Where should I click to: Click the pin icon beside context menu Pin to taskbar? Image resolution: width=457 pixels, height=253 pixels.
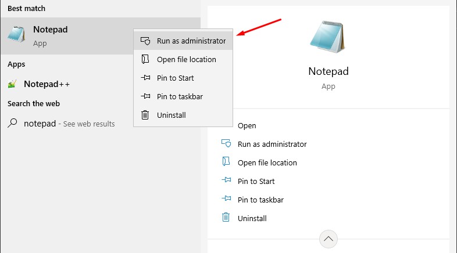click(145, 96)
